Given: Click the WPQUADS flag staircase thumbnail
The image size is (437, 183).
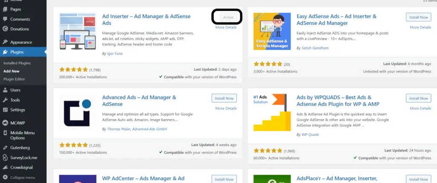Looking at the screenshot, I should (272, 112).
